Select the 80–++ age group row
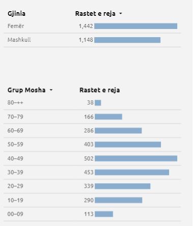 click(x=93, y=103)
